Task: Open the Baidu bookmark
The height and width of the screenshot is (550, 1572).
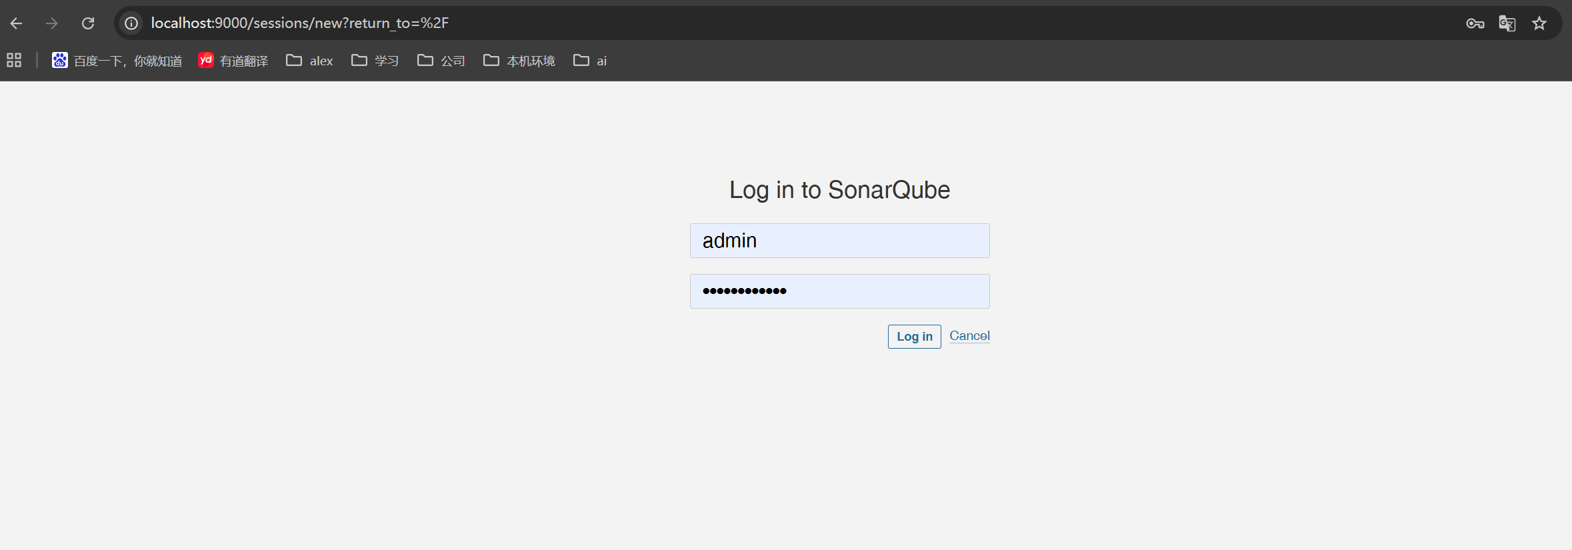Action: 117,61
